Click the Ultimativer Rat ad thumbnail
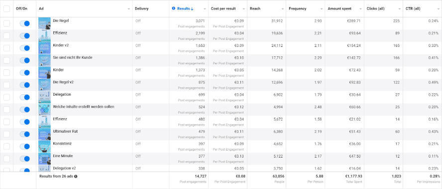 click(44, 134)
